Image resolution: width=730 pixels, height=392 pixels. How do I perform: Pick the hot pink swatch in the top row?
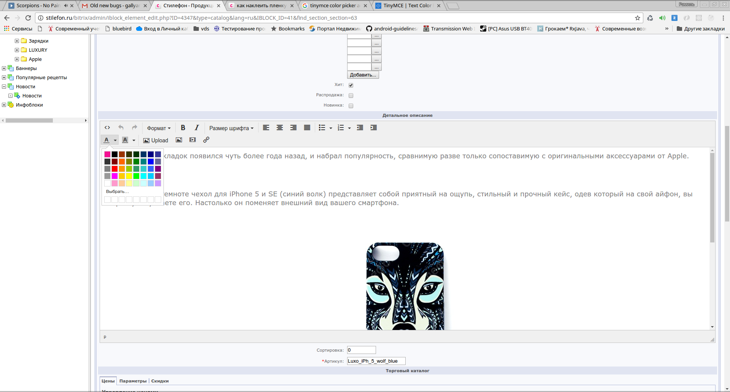(107, 154)
